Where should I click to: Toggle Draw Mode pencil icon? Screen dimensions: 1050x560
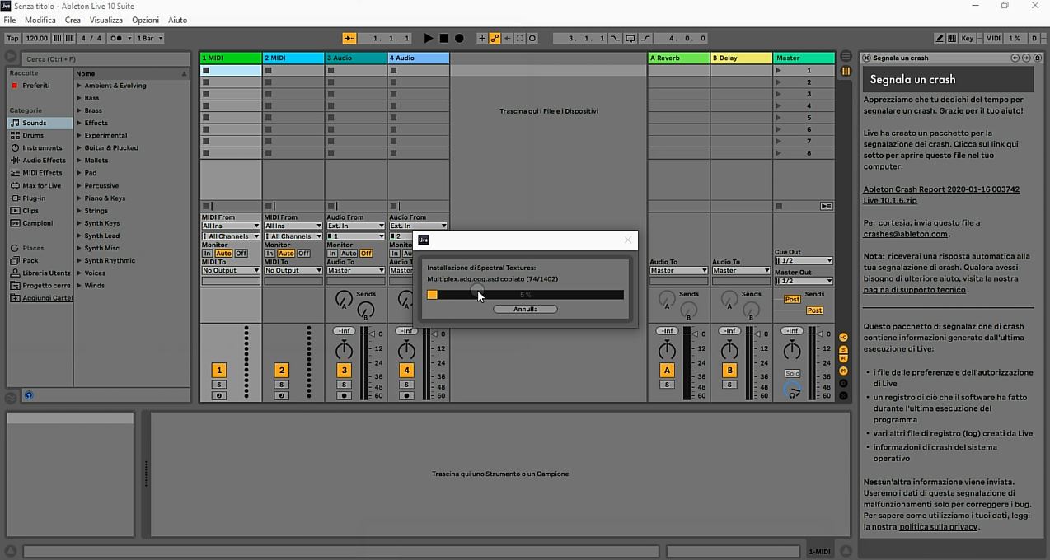point(940,38)
